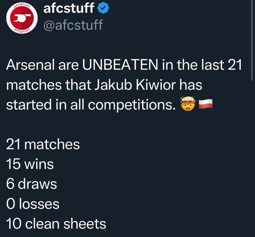Click the '6 draws' stat line
The height and width of the screenshot is (237, 255).
coord(31,184)
